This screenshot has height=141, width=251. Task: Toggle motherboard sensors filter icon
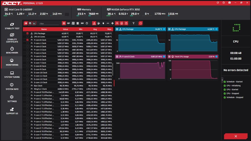pos(73,23)
